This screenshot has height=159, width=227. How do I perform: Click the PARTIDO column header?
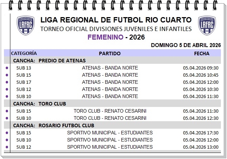tap(110, 53)
